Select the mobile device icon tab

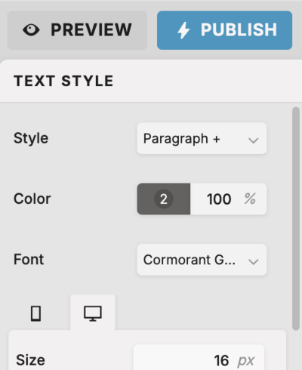point(35,313)
